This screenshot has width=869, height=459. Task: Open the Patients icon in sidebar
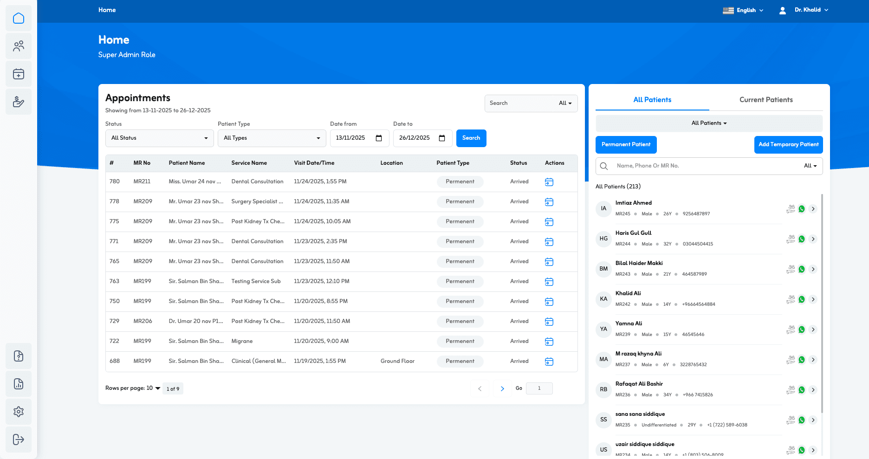(19, 46)
